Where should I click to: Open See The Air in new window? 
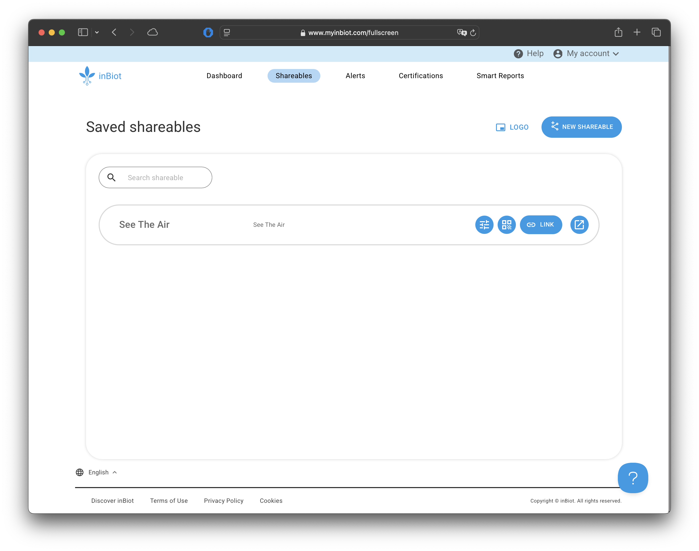(579, 225)
